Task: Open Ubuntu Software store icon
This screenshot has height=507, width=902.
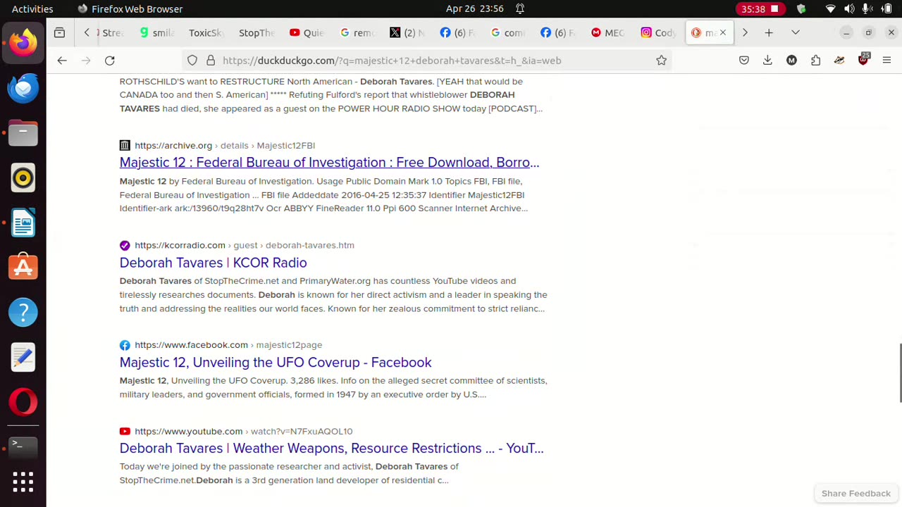Action: click(23, 268)
